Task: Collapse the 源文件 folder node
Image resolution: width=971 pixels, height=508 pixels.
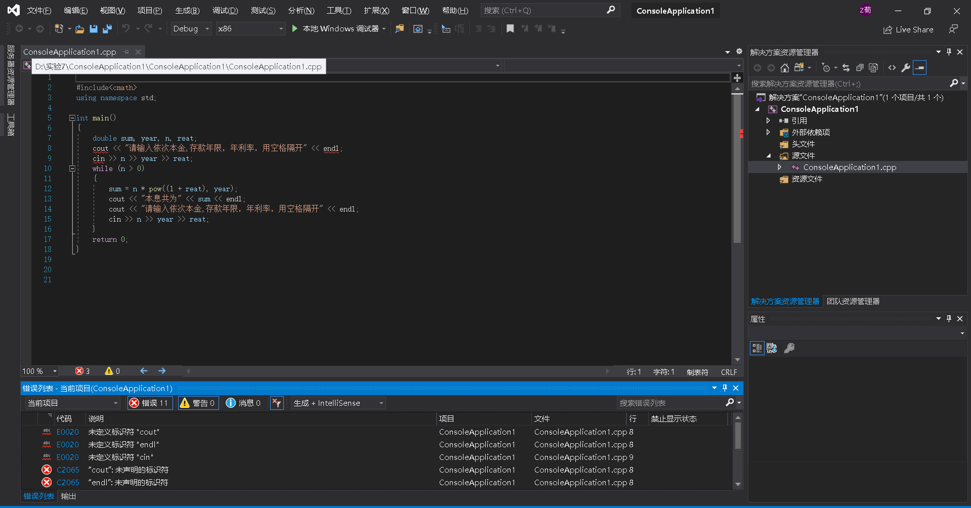Action: 768,156
